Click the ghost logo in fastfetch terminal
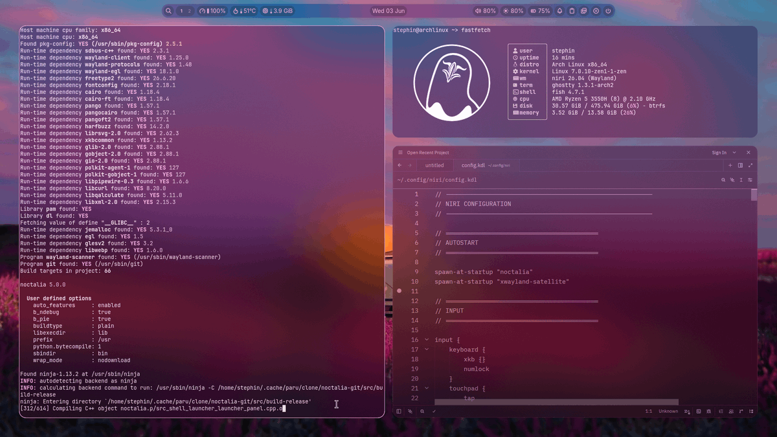The image size is (777, 437). 452,82
